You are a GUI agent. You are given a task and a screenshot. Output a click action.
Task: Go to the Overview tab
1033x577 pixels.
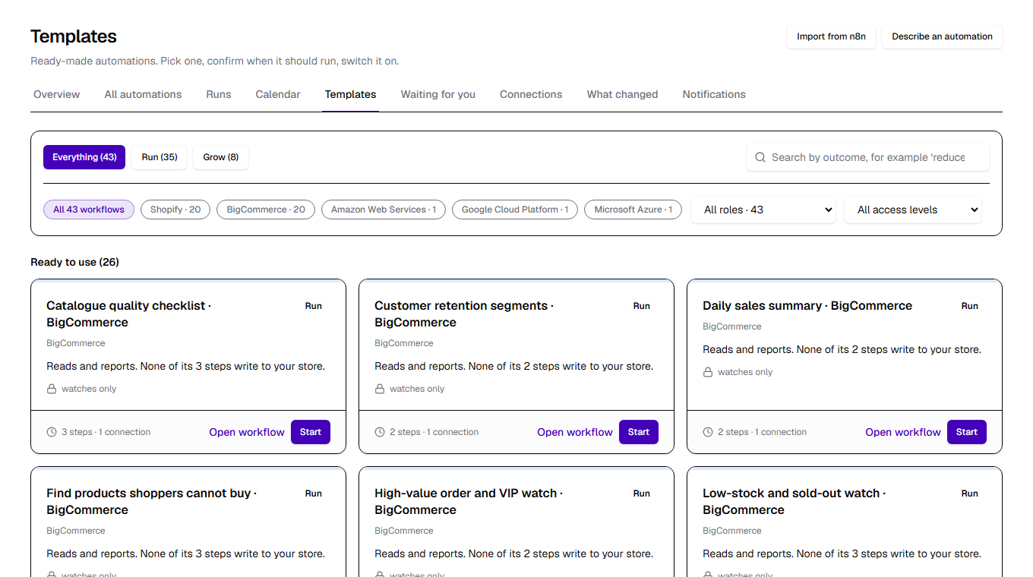pos(57,94)
